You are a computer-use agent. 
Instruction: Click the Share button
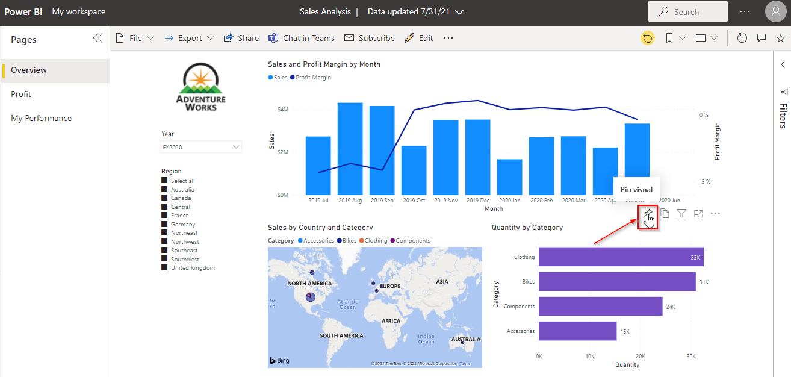(x=241, y=38)
